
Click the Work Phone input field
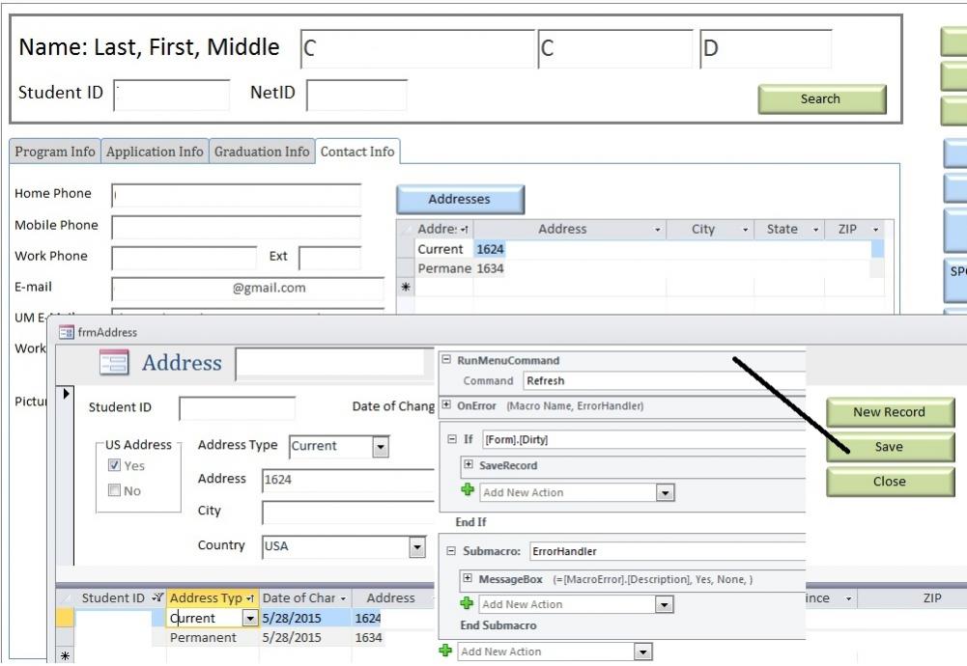coord(184,258)
